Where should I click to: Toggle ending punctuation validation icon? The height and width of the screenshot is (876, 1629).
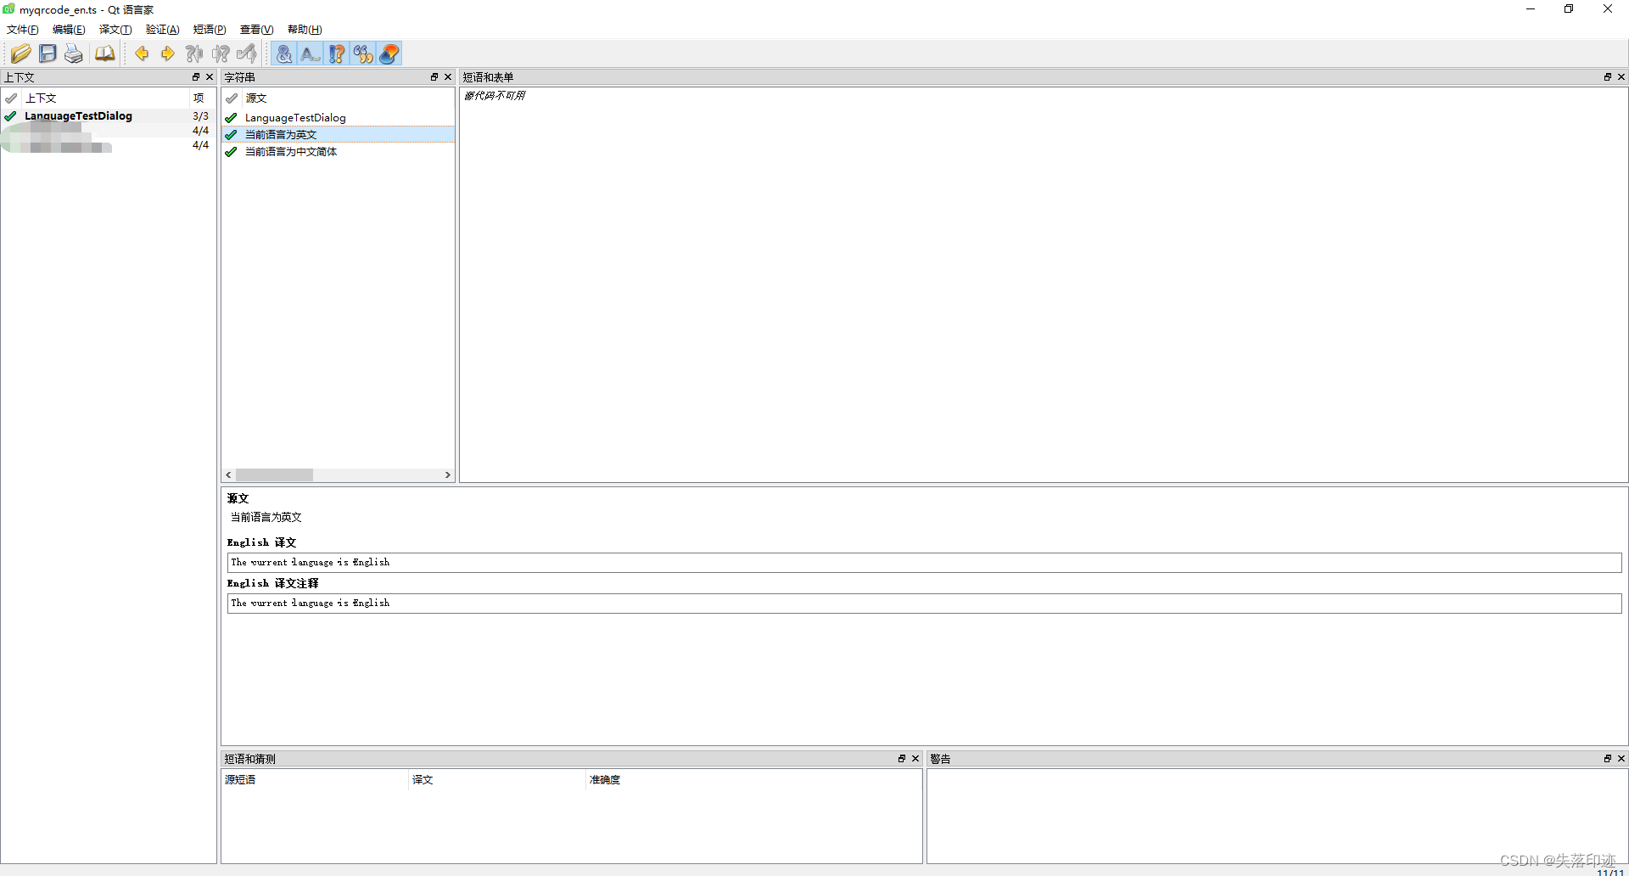[x=337, y=54]
